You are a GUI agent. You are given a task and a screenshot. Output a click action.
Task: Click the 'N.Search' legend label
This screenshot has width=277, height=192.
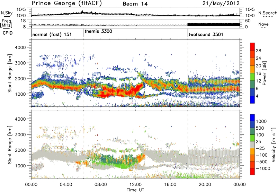pos(267,13)
